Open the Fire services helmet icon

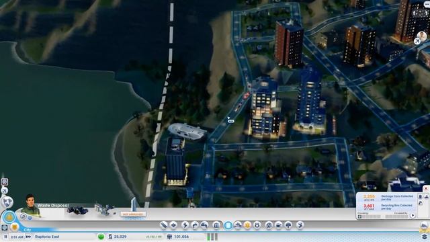(x=238, y=226)
